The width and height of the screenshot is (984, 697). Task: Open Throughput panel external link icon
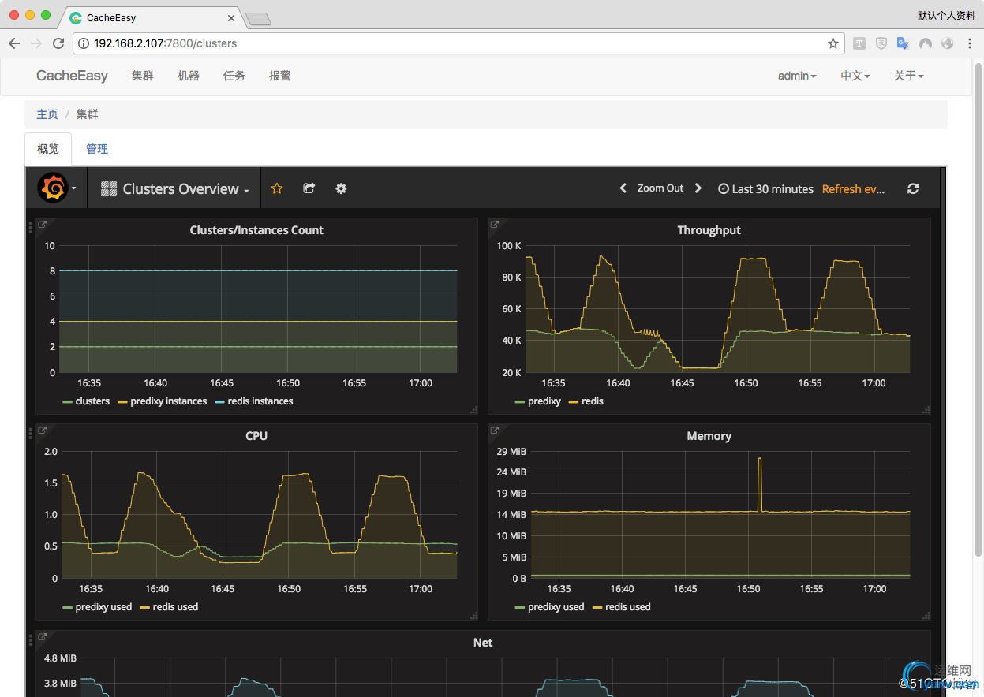(495, 225)
